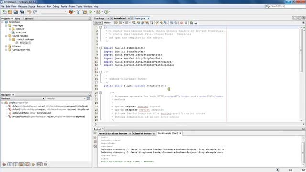This screenshot has height=172, width=306.
Task: Open the Refactor menu
Action: 41,6
